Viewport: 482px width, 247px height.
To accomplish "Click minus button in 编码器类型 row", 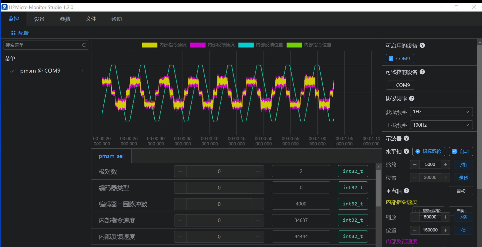I will point(180,188).
